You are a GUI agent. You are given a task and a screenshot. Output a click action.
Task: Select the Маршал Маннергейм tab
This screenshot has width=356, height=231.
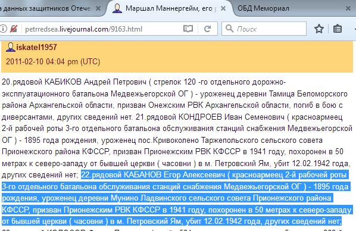(168, 8)
